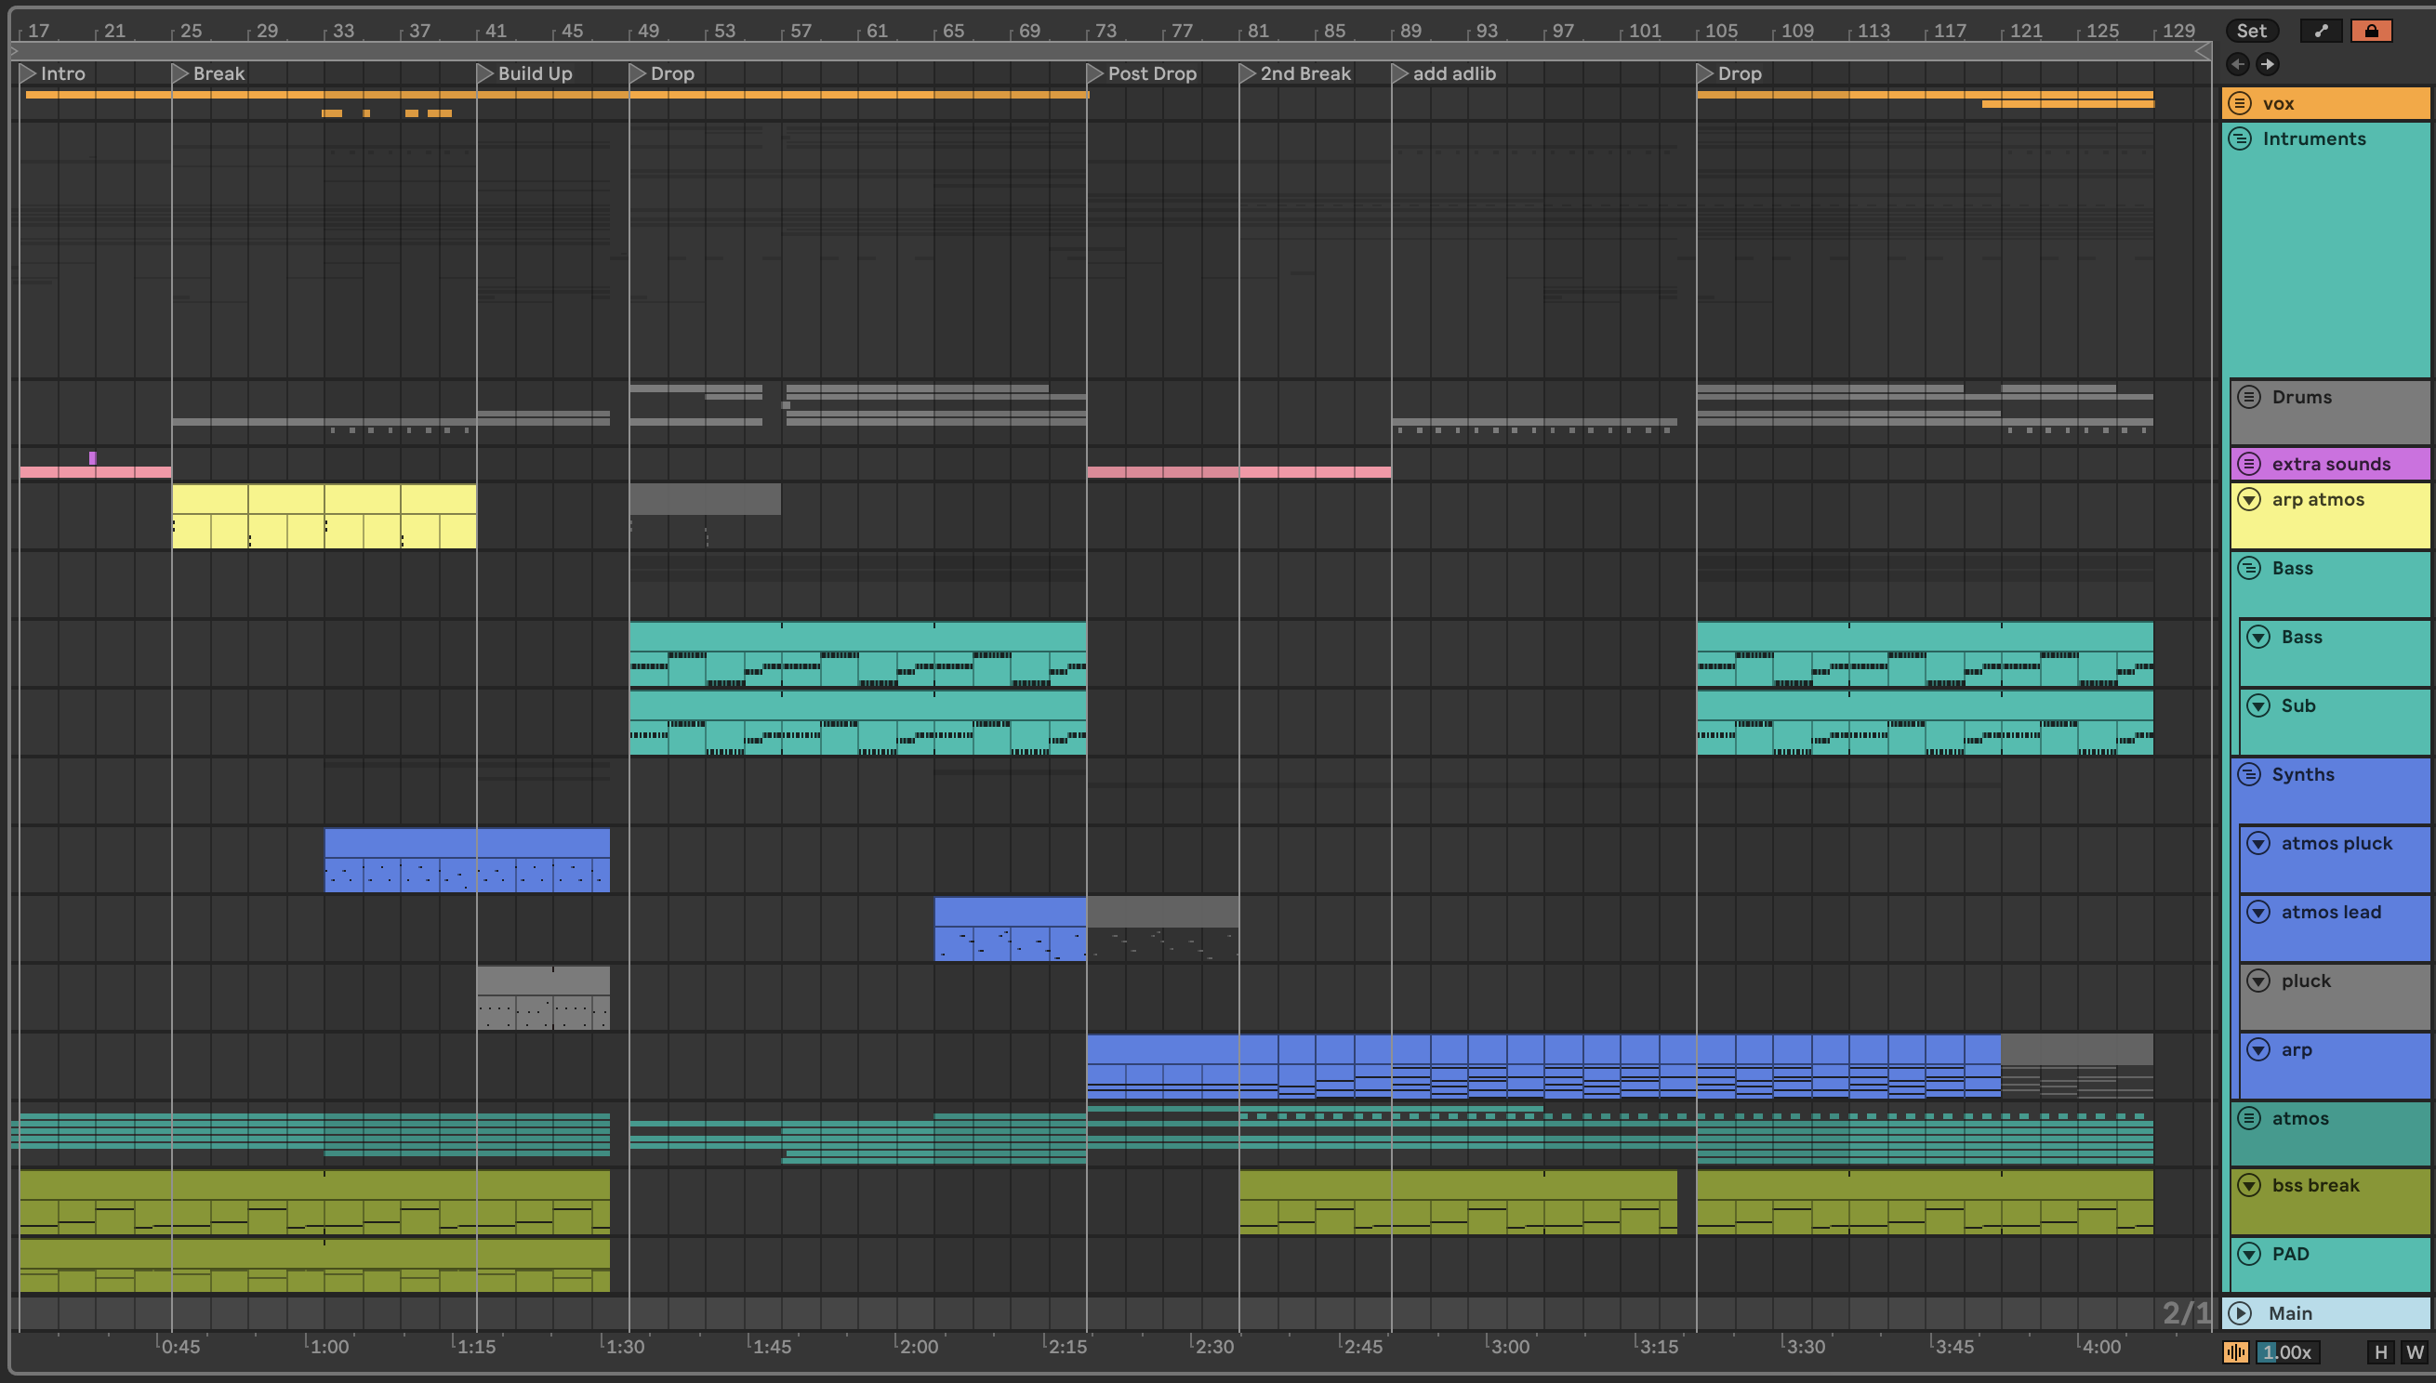Click the Set locator button
The image size is (2436, 1383).
[x=2251, y=31]
